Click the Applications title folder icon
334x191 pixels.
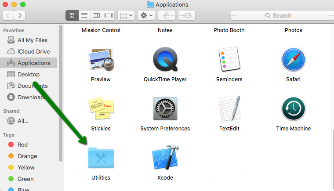click(150, 4)
